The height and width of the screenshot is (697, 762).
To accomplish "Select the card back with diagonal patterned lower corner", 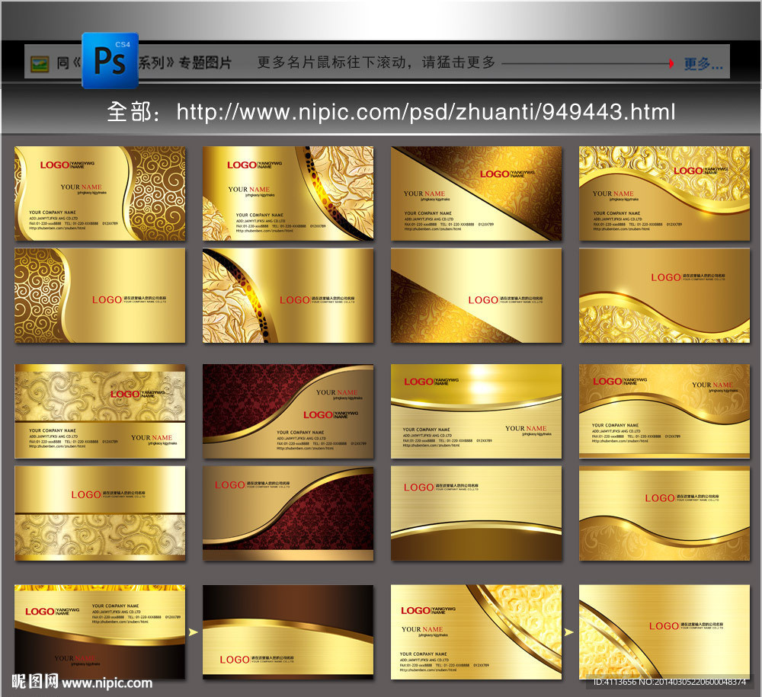I will 476,296.
